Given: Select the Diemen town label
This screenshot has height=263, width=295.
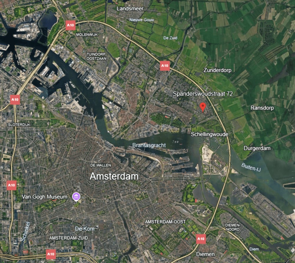Looking at the screenshot, I should tap(205, 254).
